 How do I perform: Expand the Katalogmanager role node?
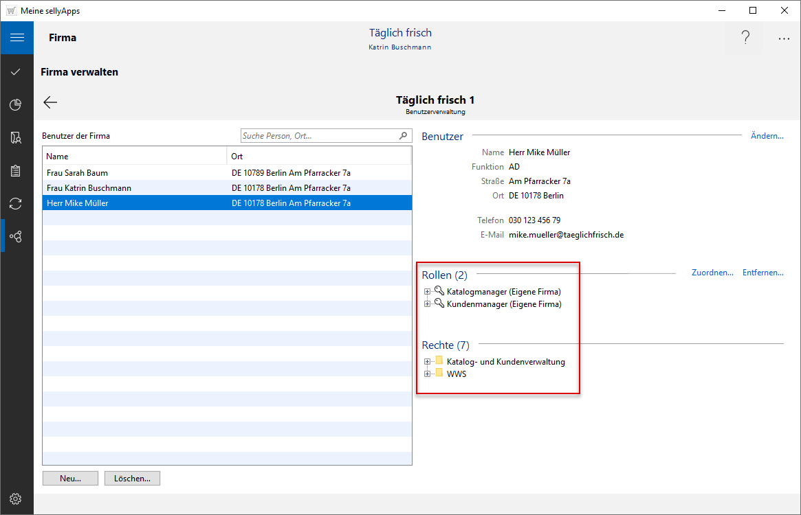click(x=428, y=292)
